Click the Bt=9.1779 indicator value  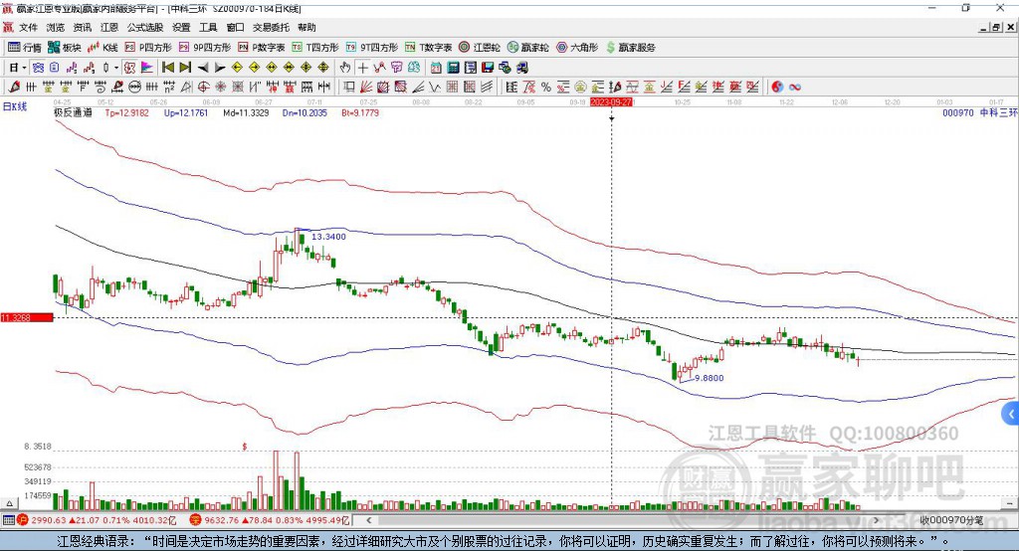click(x=360, y=112)
